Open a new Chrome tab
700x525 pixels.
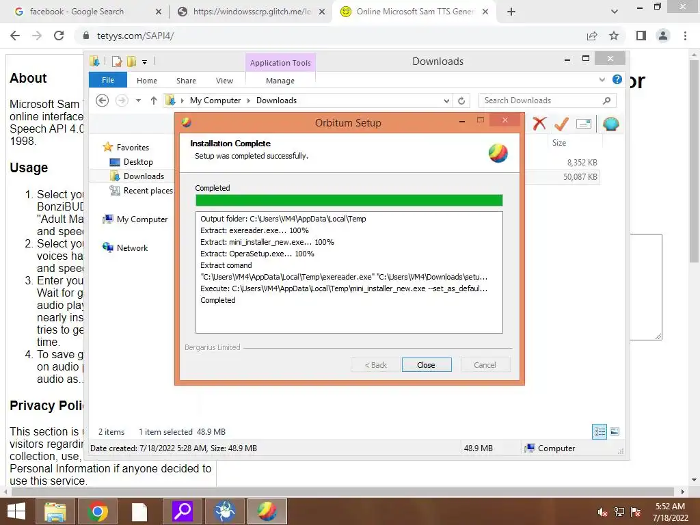coord(511,12)
